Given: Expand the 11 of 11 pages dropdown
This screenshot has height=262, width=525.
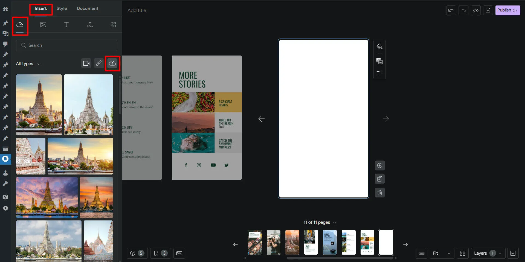Looking at the screenshot, I should pos(320,222).
